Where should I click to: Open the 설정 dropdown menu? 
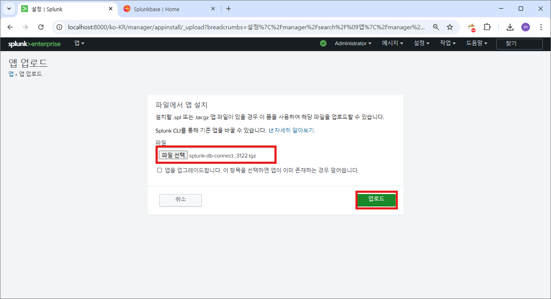click(422, 43)
